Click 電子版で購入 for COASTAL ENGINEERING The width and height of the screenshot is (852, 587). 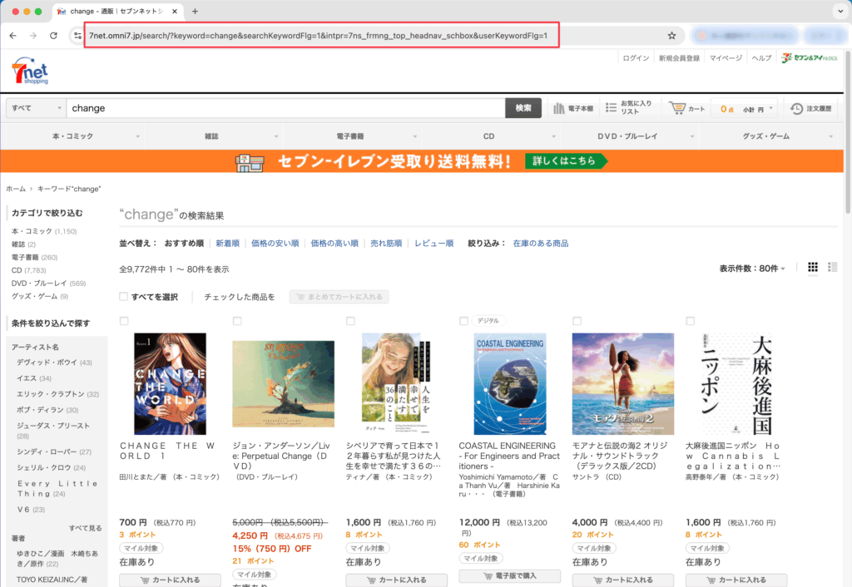click(510, 575)
